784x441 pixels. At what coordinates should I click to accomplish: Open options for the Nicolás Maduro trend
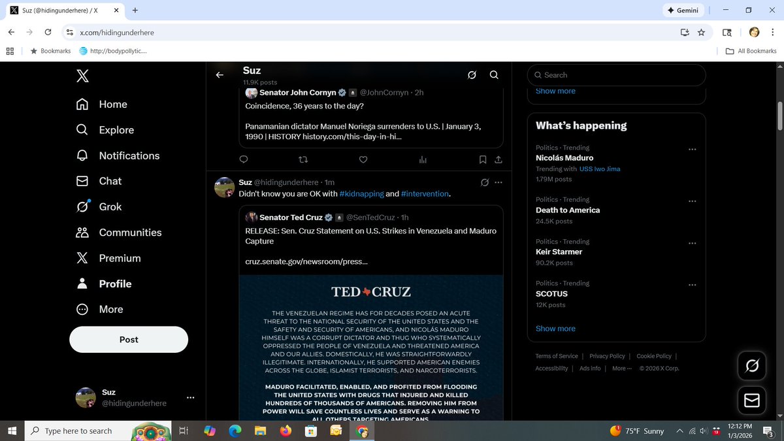[693, 149]
